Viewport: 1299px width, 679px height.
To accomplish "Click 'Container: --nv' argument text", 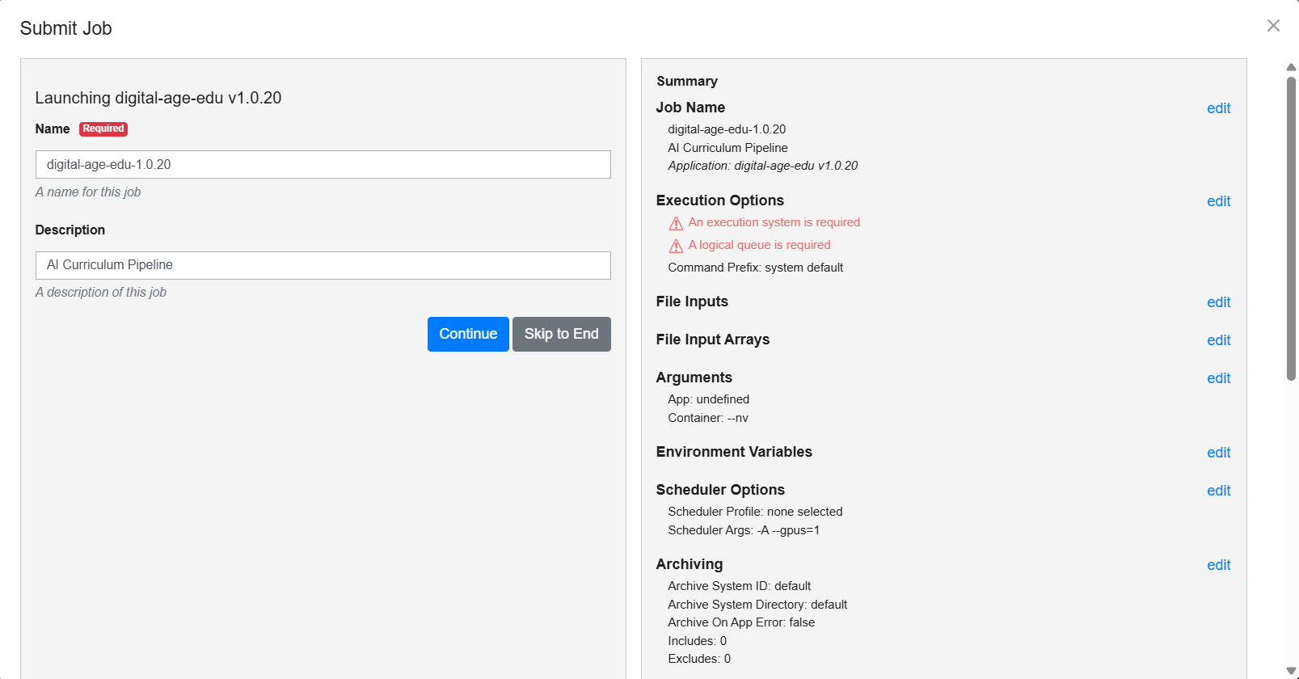I will point(708,418).
